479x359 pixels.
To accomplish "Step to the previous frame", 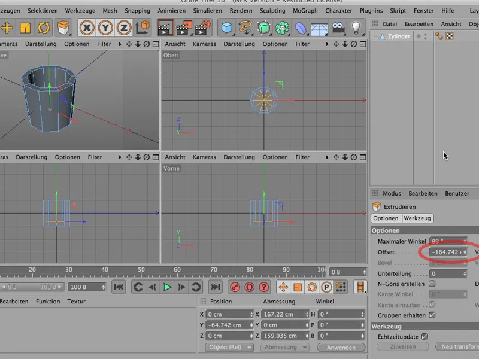I will (153, 287).
